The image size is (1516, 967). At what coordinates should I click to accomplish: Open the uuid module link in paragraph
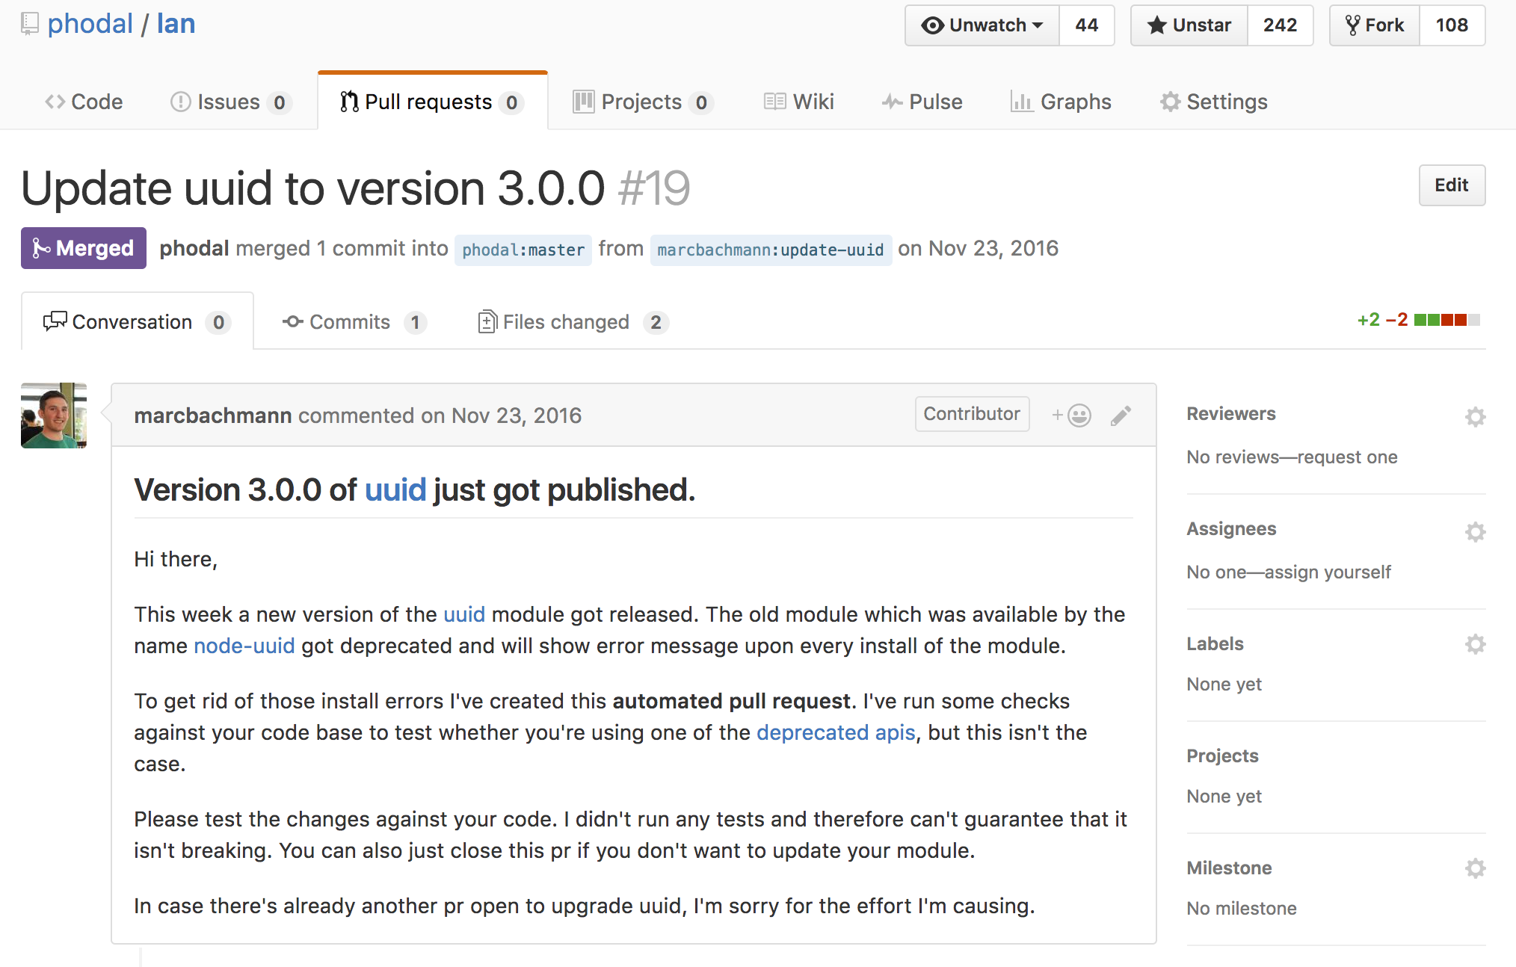[x=464, y=614]
